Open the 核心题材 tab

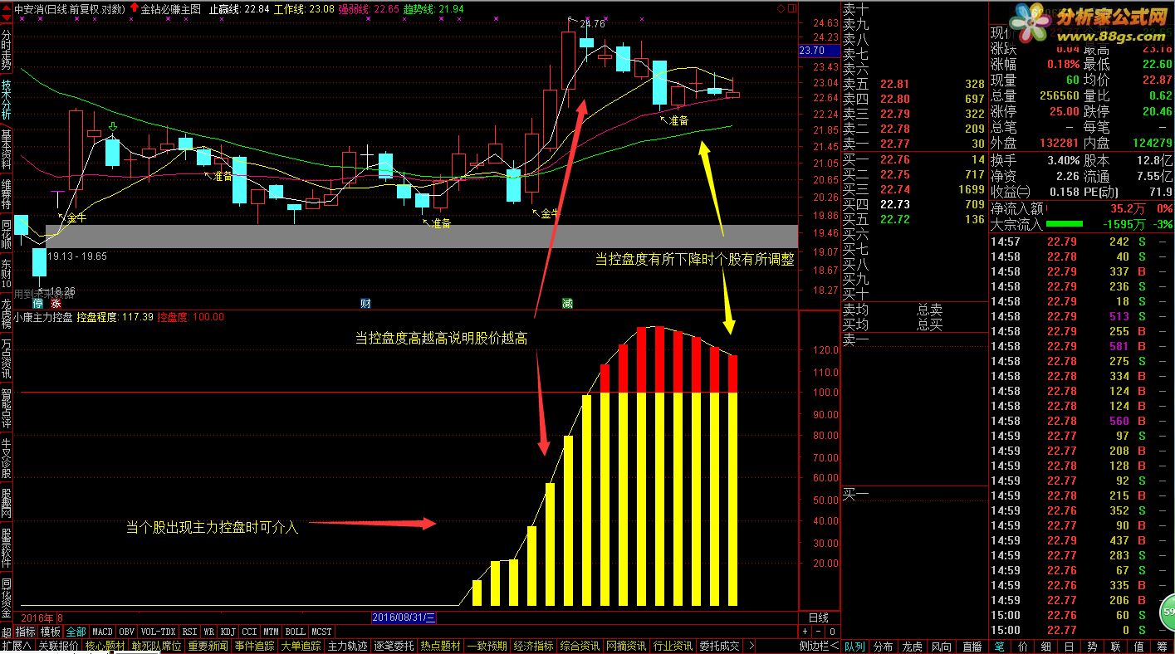[105, 646]
